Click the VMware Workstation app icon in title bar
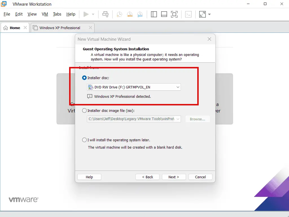This screenshot has width=289, height=217. (3, 4)
